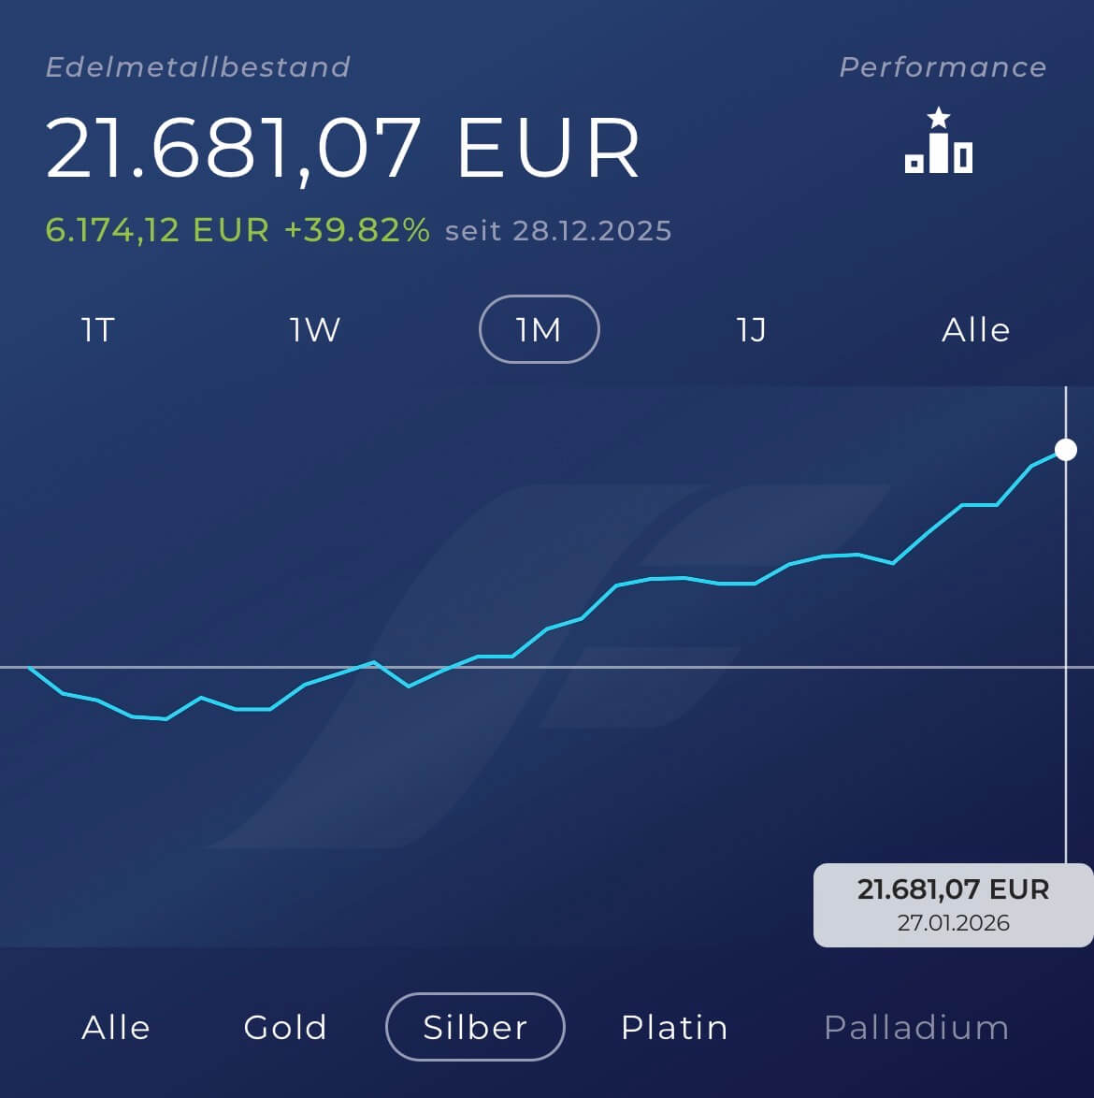Click the "seit 28.12.2025" date text
The image size is (1094, 1098).
tap(558, 231)
